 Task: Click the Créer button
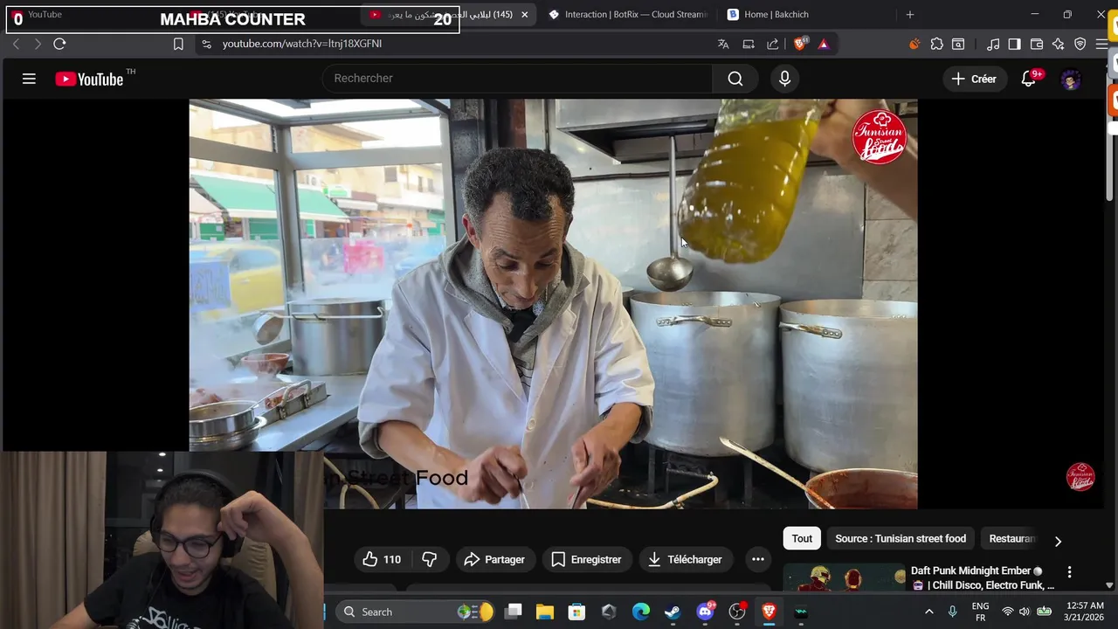click(x=974, y=79)
